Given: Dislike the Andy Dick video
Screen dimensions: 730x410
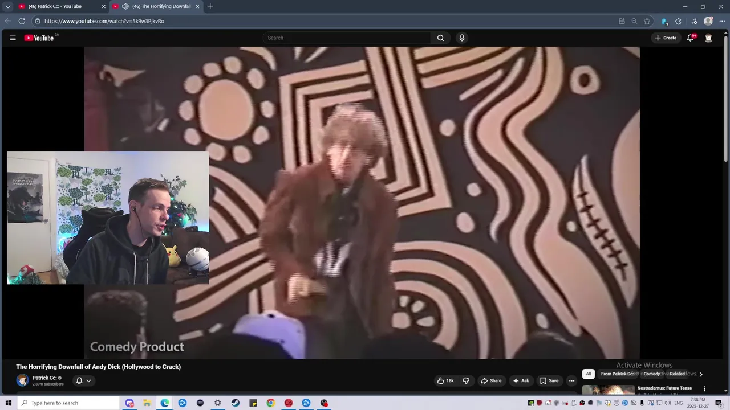Looking at the screenshot, I should coord(466,380).
